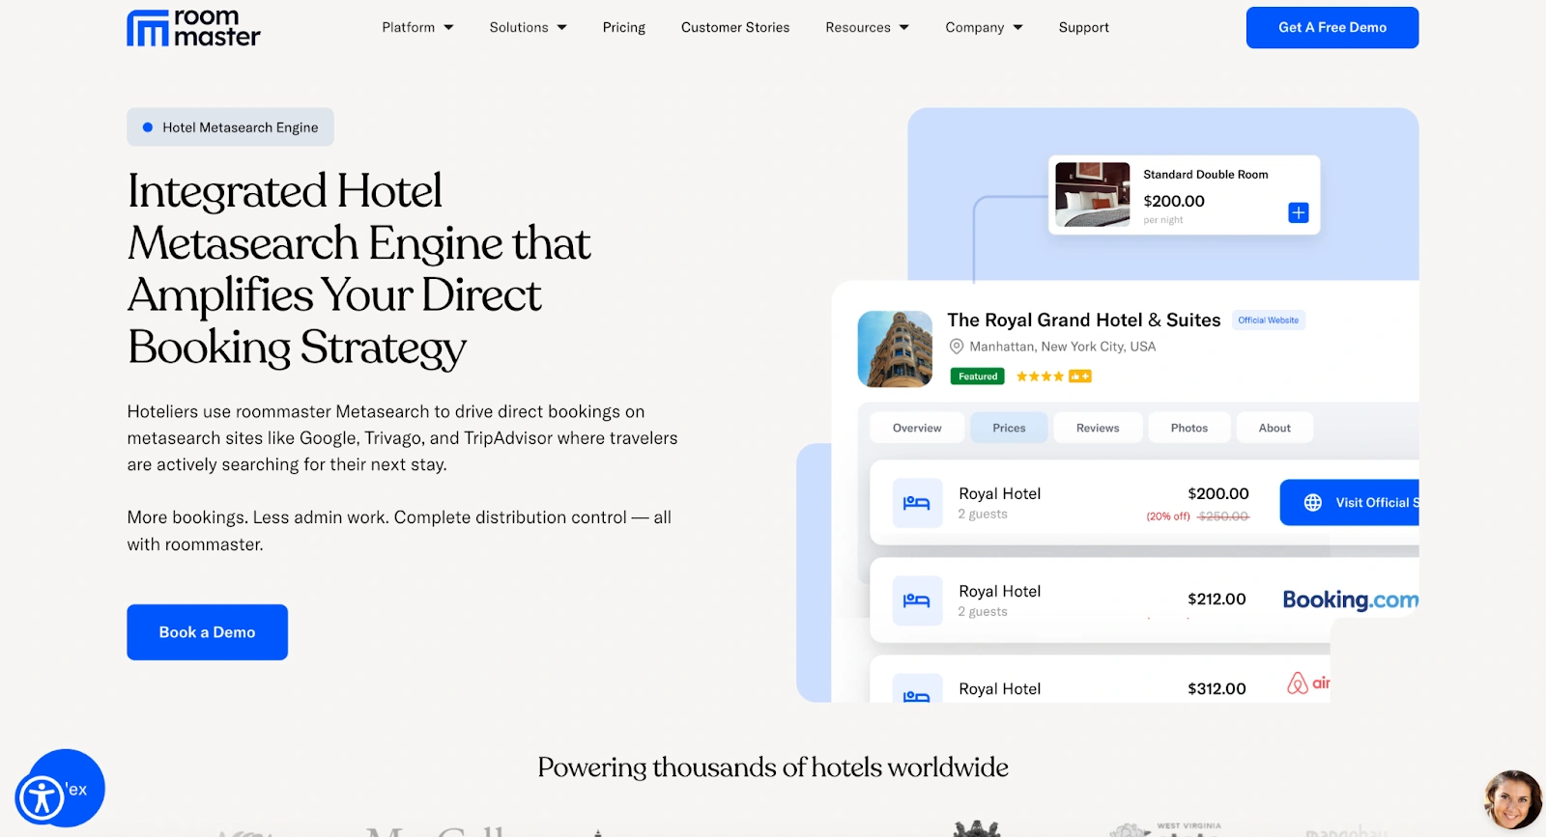Click the green Featured badge
Viewport: 1546px width, 837px height.
click(978, 377)
